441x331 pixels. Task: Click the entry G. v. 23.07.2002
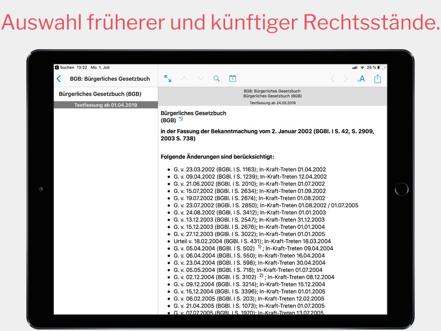[266, 206]
